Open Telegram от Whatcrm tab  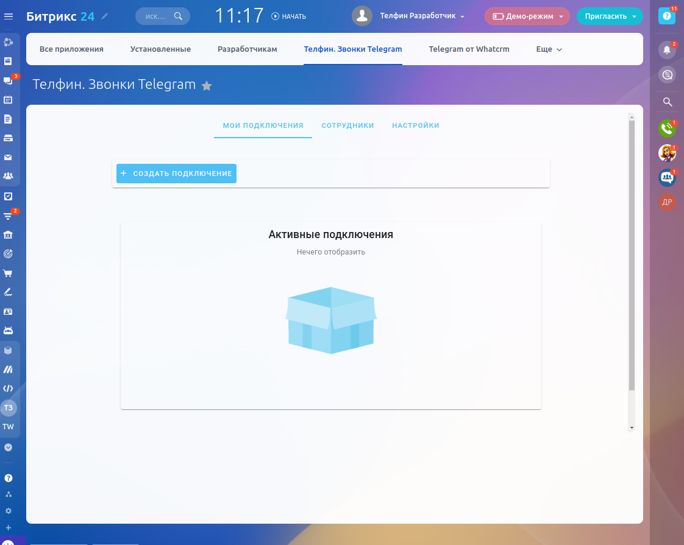pyautogui.click(x=469, y=49)
